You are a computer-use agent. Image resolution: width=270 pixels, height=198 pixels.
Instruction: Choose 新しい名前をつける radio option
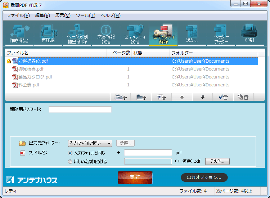click(71, 162)
